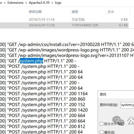Image resolution: width=134 pixels, height=134 pixels.
Task: Click the 查找 dialog title bar
Action: click(x=116, y=94)
